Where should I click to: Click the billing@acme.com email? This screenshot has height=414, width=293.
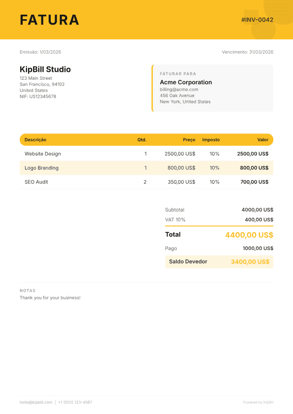pyautogui.click(x=179, y=90)
